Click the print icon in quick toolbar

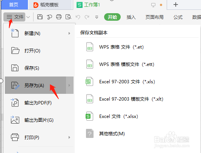coord(59,17)
